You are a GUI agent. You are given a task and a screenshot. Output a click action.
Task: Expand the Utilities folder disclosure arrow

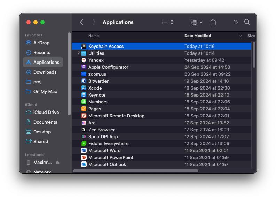click(x=79, y=53)
